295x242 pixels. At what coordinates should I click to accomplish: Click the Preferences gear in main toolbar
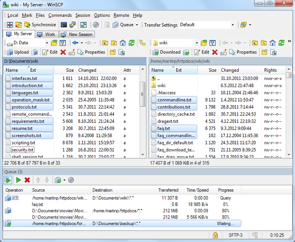tap(96, 25)
